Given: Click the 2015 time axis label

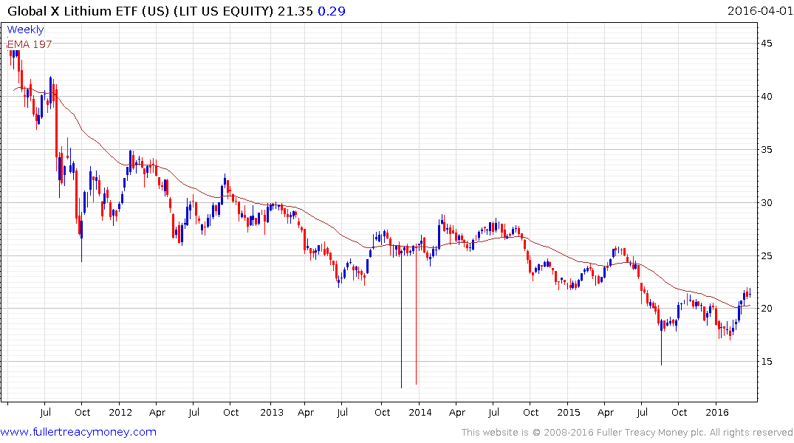Looking at the screenshot, I should coord(568,413).
